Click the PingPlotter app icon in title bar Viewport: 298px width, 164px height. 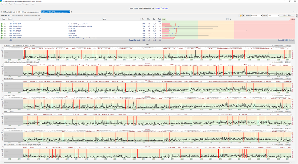[1, 1]
